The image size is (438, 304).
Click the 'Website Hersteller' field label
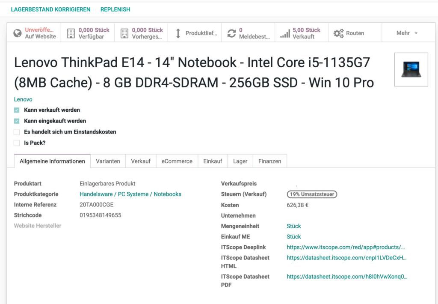click(38, 226)
